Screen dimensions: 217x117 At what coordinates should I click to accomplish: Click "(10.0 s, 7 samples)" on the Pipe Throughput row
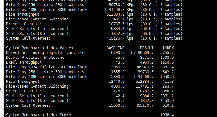coord(161,14)
